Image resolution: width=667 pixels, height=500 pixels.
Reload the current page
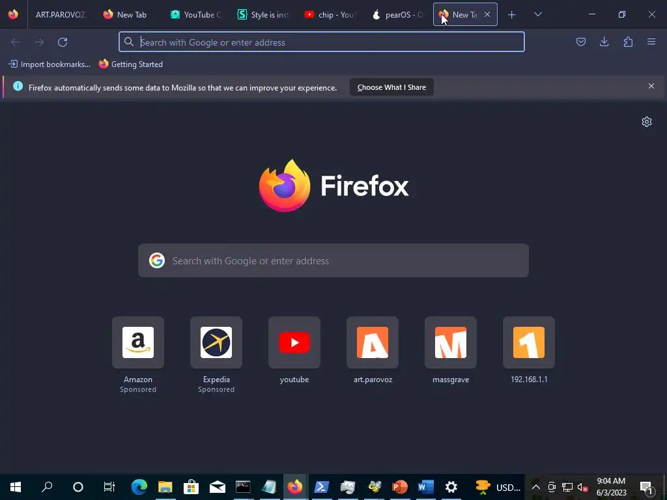[63, 42]
